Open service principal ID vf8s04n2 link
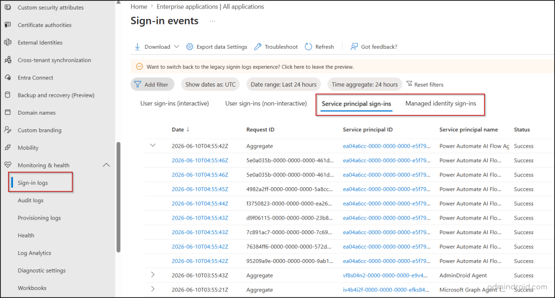This screenshot has height=298, width=555. (x=385, y=275)
